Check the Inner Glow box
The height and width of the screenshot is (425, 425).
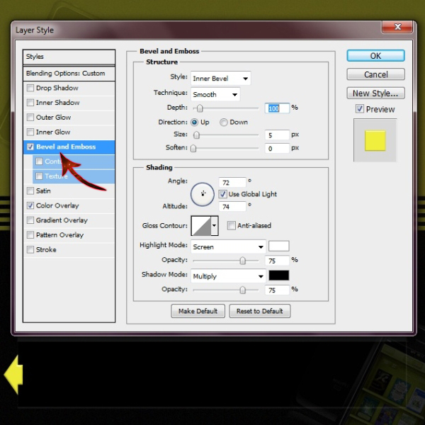point(30,132)
